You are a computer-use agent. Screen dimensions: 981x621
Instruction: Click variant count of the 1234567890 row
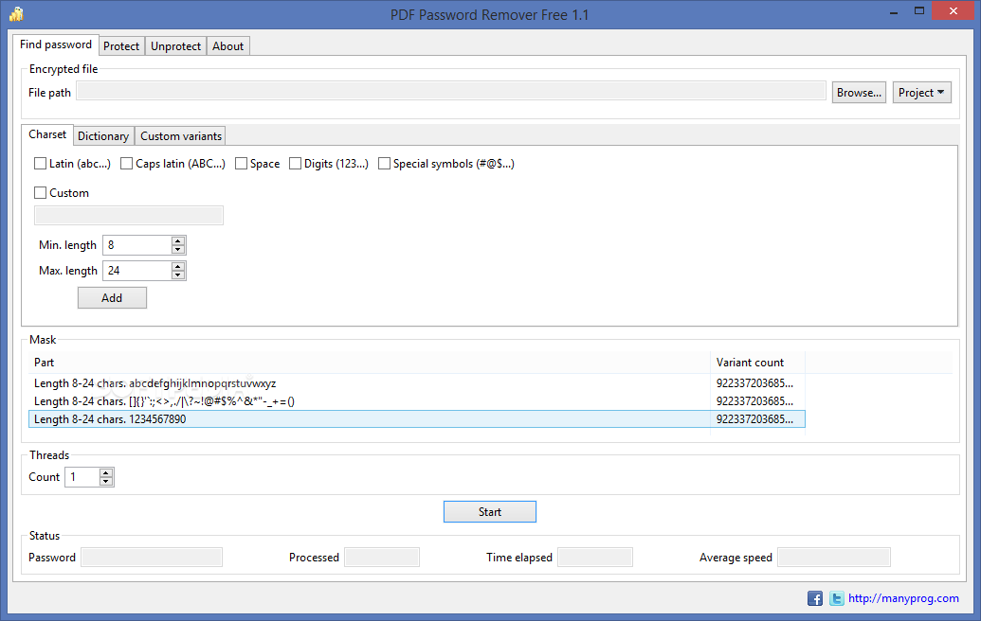754,419
